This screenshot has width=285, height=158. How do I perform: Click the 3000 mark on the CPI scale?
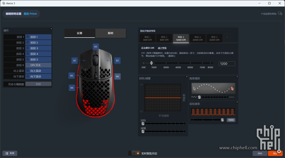(166, 67)
